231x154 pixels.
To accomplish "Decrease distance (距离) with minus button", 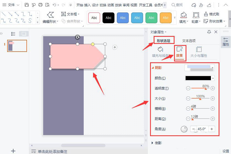I will (188, 119).
